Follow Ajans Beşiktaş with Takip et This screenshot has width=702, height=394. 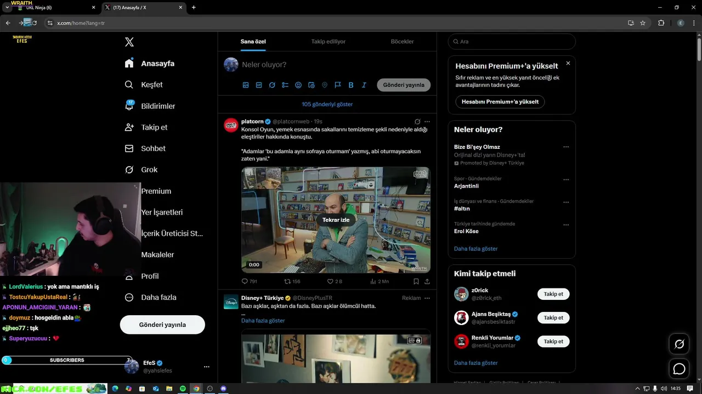click(553, 317)
